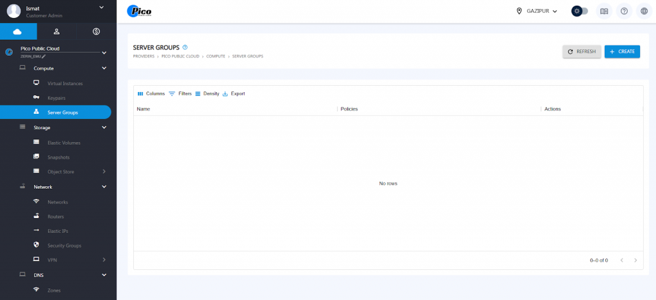Select the cloud icon tab
Screen dimensions: 656x300
pos(17,31)
